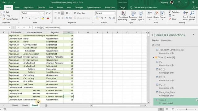The width and height of the screenshot is (198, 111).
Task: Open the Power Pivot tab
Action: (110, 7)
